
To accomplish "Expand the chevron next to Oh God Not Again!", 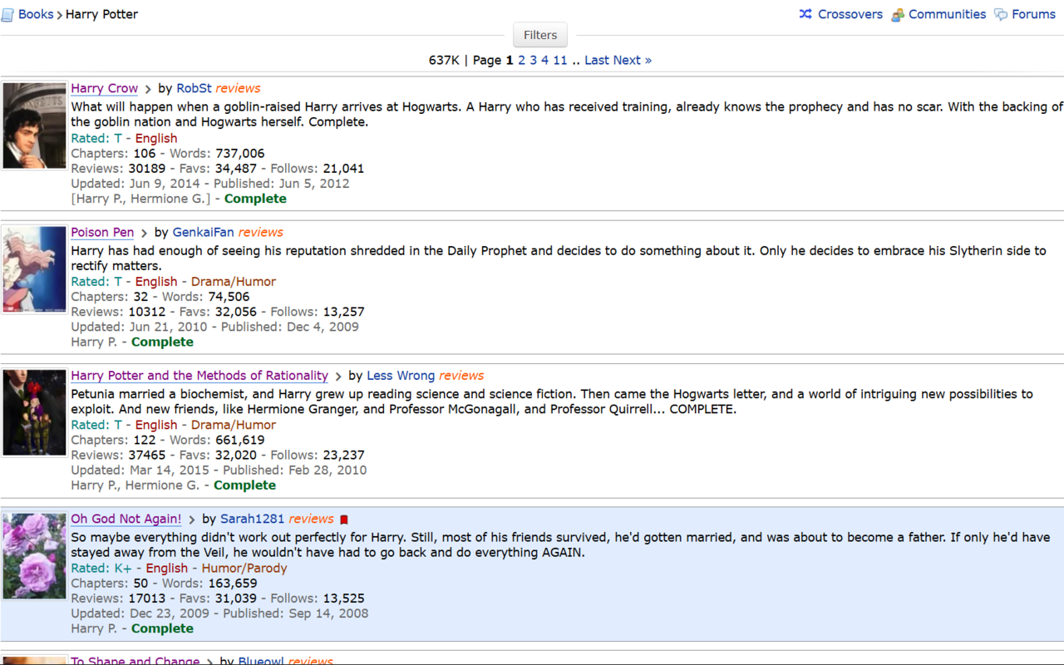I will click(x=191, y=520).
